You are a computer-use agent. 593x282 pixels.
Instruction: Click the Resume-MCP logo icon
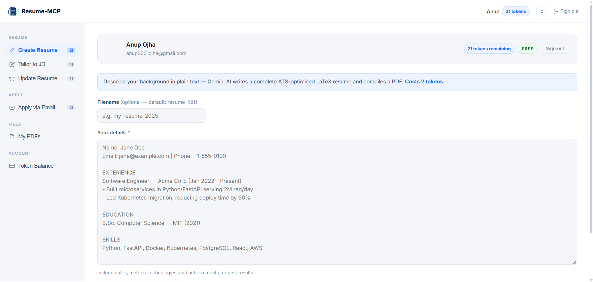click(x=13, y=11)
